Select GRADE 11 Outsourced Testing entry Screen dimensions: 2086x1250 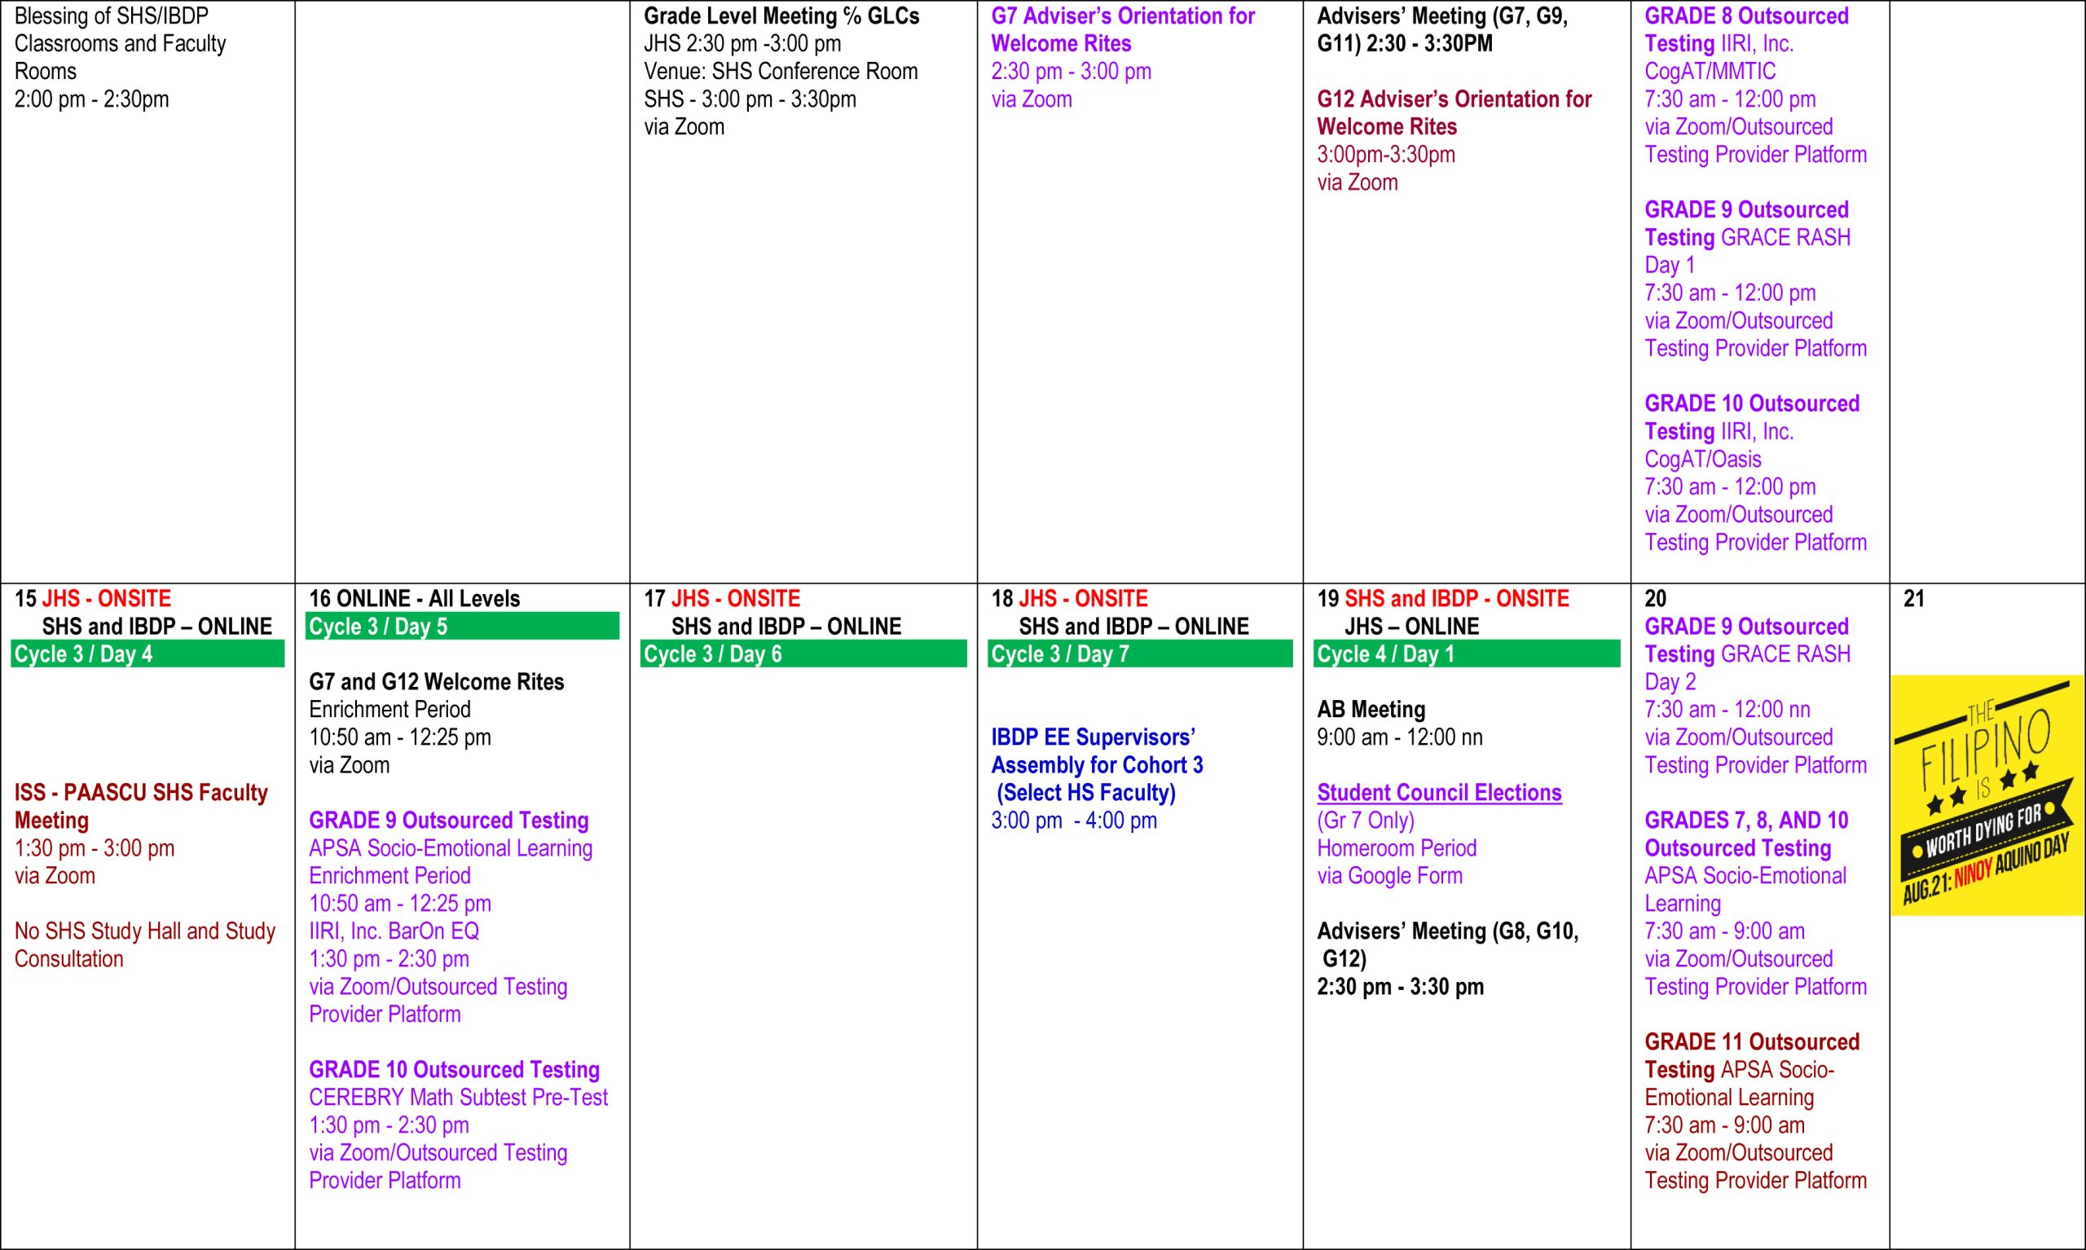click(1751, 1042)
